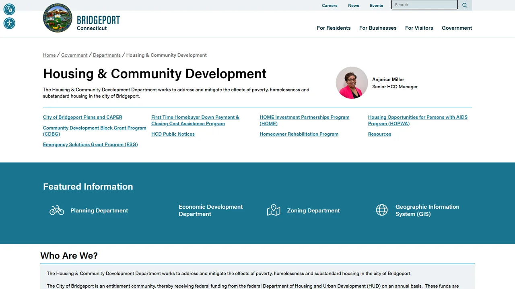Click the Planning Department bicycle icon
This screenshot has height=289, width=515.
[57, 210]
